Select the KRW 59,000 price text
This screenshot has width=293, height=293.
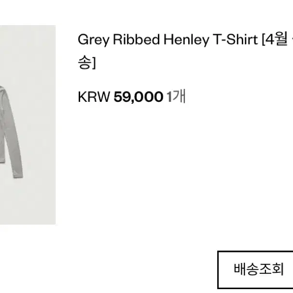tap(121, 97)
